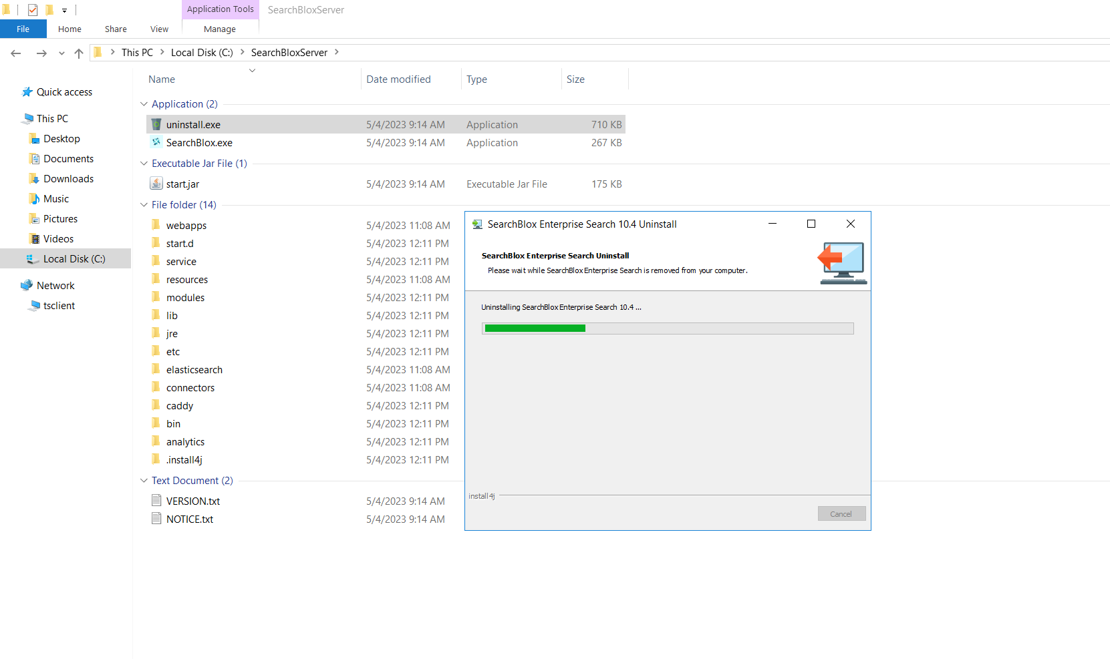Click the Pictures icon in sidebar
This screenshot has width=1110, height=659.
pyautogui.click(x=35, y=218)
